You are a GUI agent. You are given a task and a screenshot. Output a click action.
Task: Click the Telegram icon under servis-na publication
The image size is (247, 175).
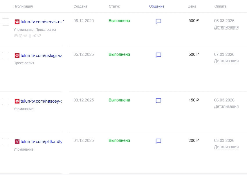[x=35, y=36]
